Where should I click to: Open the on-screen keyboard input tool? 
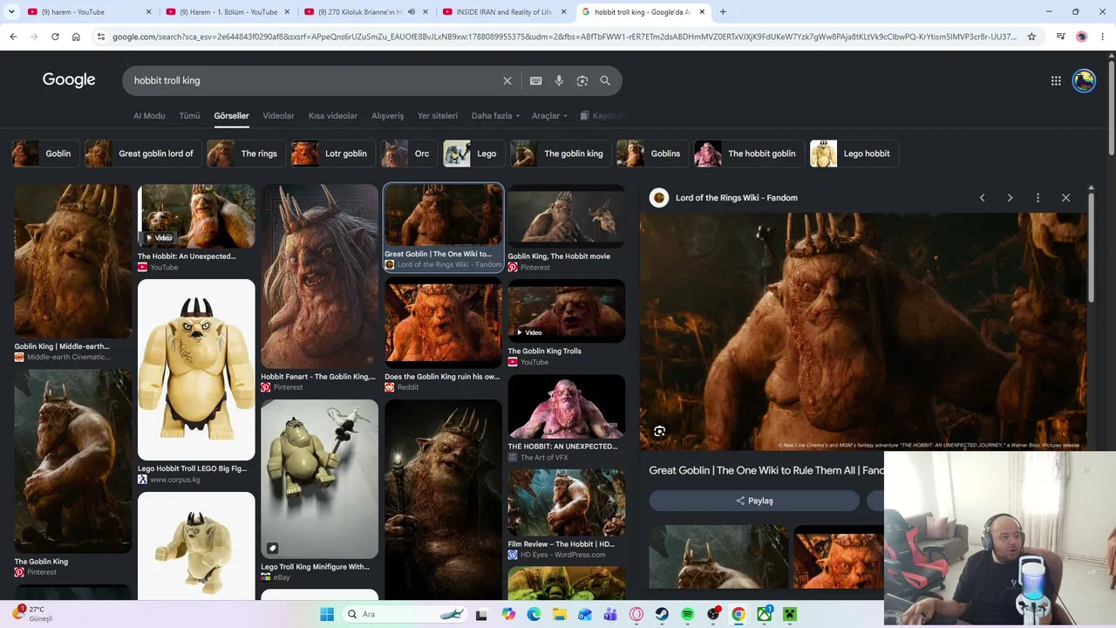click(x=536, y=81)
